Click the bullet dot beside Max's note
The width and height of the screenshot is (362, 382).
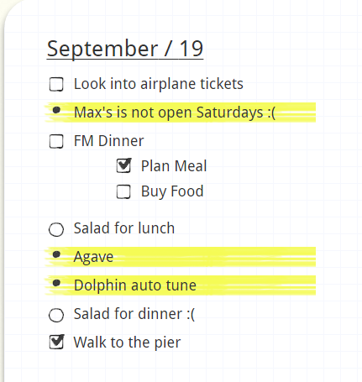(x=56, y=110)
